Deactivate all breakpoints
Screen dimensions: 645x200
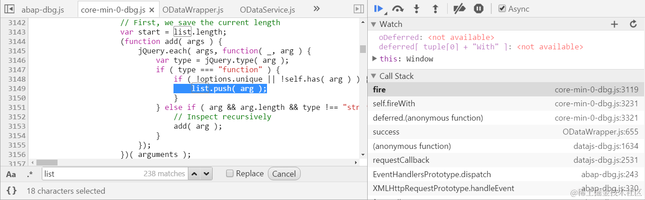point(459,9)
